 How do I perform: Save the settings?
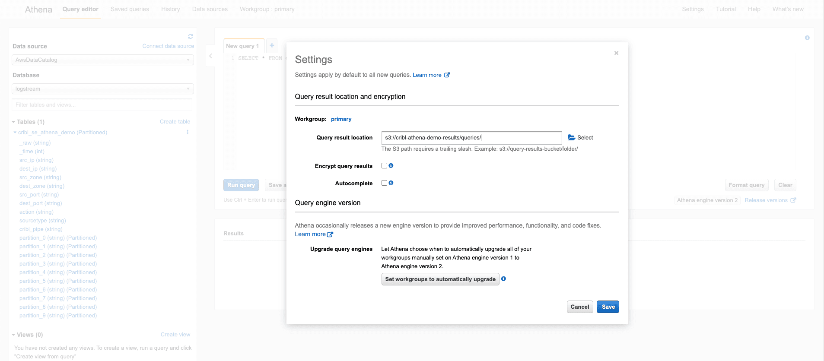(x=608, y=307)
